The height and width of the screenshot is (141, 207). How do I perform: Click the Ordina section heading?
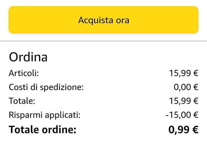tap(28, 57)
